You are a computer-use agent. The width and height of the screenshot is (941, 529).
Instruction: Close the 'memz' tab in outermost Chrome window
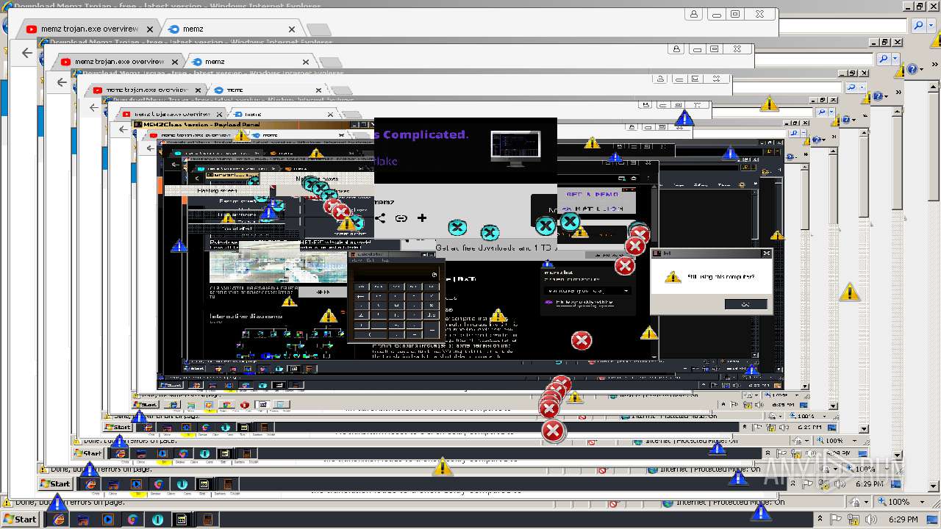pyautogui.click(x=292, y=29)
